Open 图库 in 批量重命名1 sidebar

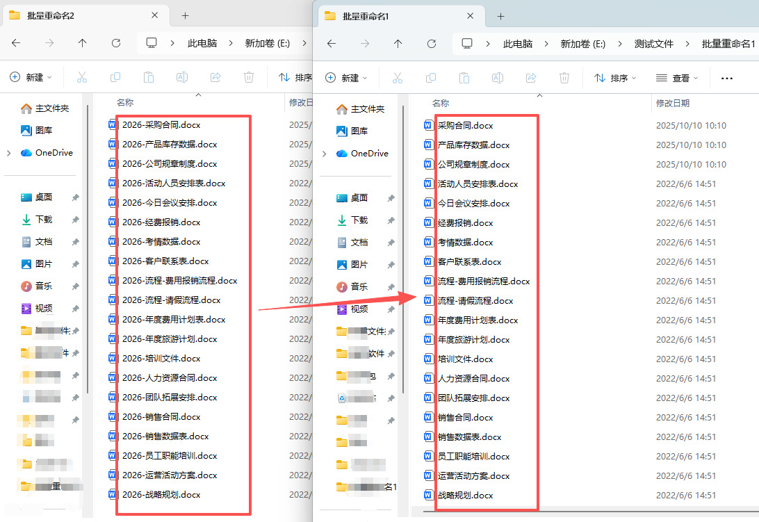[352, 131]
